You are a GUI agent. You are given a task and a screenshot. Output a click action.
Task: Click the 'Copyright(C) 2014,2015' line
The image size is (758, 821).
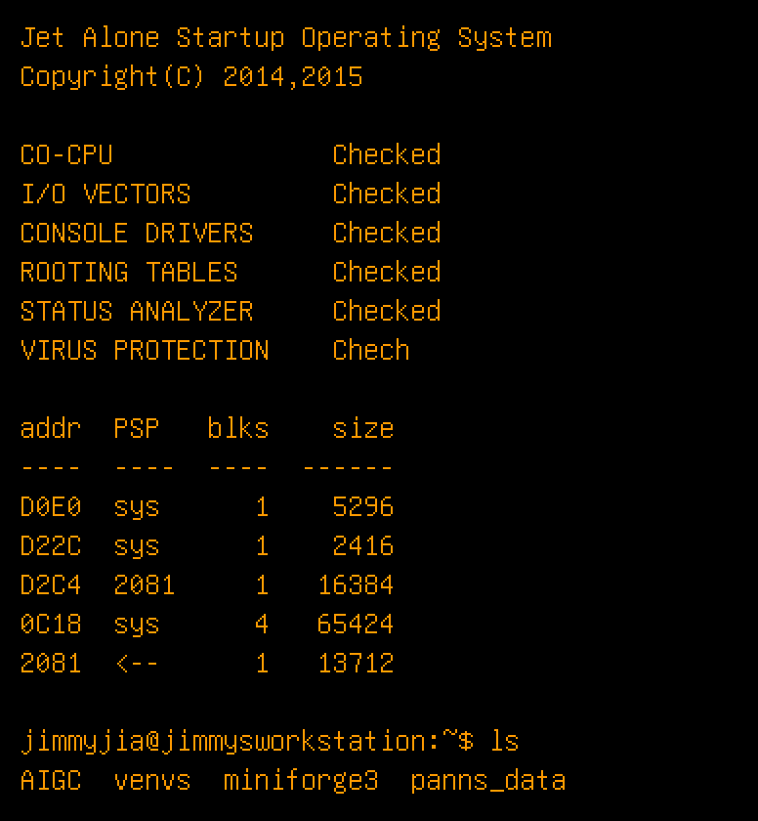point(191,77)
